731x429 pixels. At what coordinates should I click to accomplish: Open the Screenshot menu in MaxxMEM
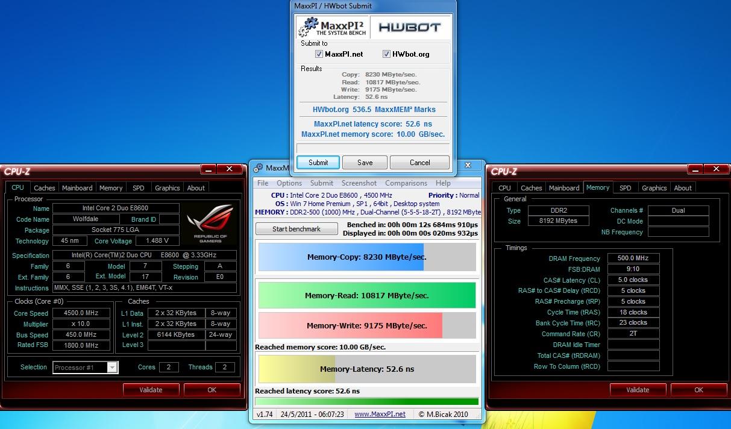(x=359, y=183)
